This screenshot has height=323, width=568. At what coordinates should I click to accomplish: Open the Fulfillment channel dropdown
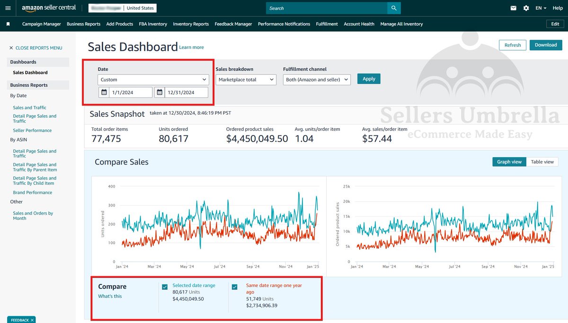[316, 80]
